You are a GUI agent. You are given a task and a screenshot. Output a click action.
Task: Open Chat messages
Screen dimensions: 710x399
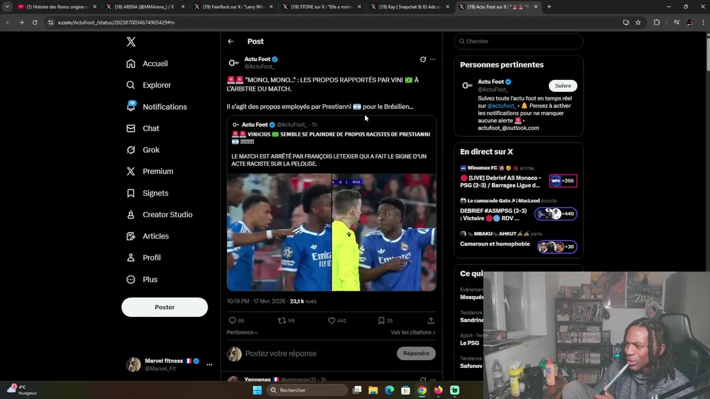(143, 129)
